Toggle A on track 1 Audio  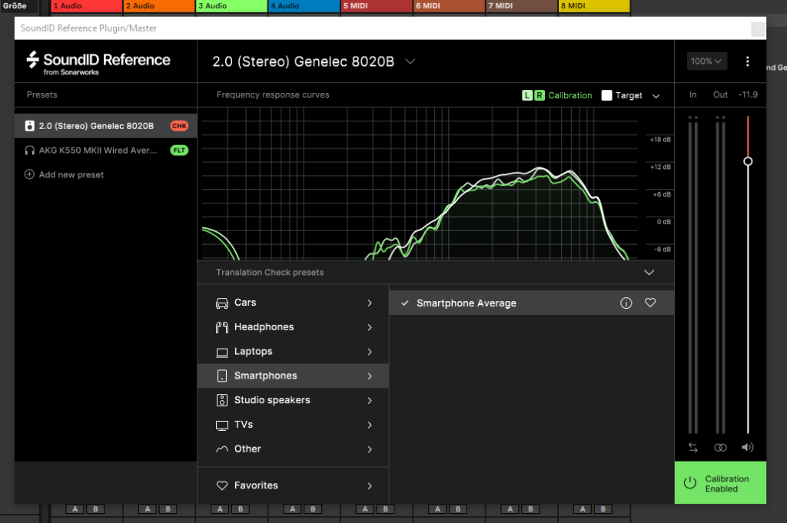coord(75,509)
